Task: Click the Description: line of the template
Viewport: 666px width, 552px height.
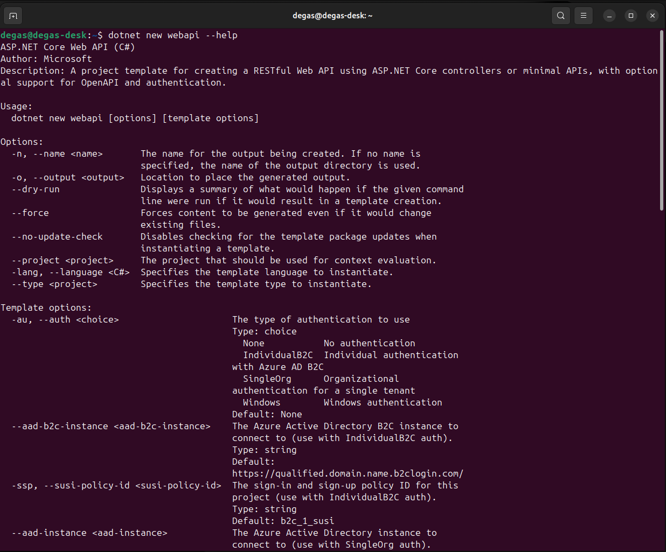Action: [x=329, y=76]
